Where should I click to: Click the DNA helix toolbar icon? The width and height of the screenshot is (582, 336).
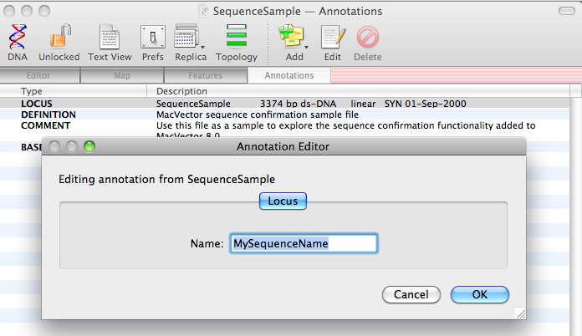[17, 37]
